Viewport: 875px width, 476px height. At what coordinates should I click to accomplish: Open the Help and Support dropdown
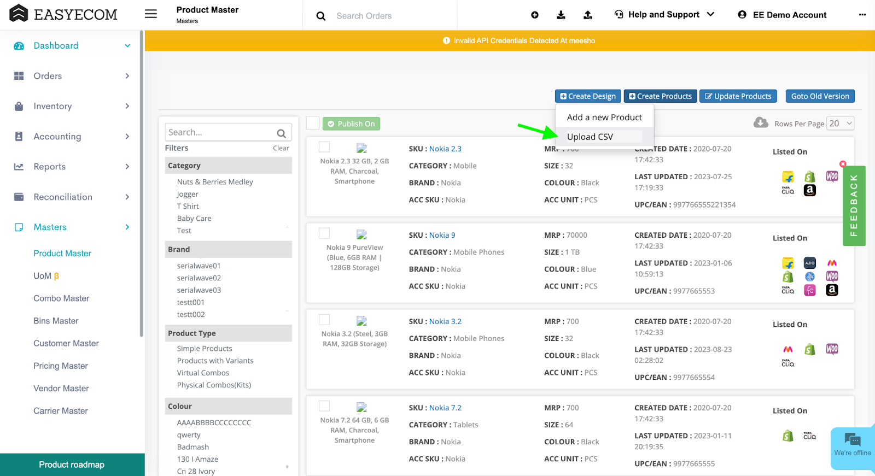664,15
